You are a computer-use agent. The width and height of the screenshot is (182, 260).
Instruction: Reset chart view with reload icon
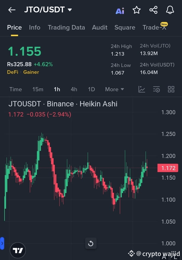click(91, 243)
